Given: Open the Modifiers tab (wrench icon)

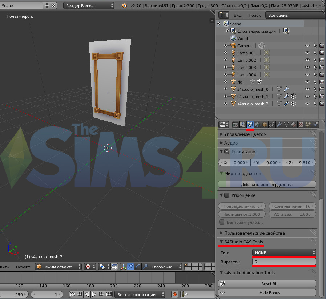Looking at the screenshot, I should click(x=279, y=125).
